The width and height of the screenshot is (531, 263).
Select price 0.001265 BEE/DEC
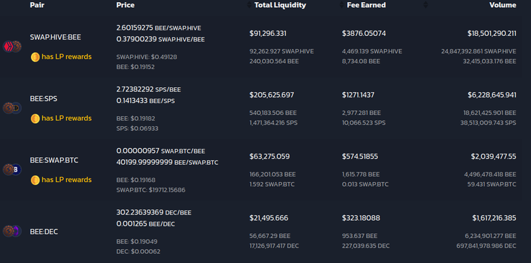[146, 224]
